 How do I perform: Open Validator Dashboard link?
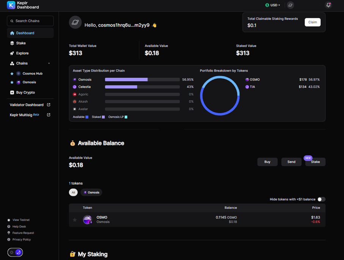pyautogui.click(x=27, y=105)
